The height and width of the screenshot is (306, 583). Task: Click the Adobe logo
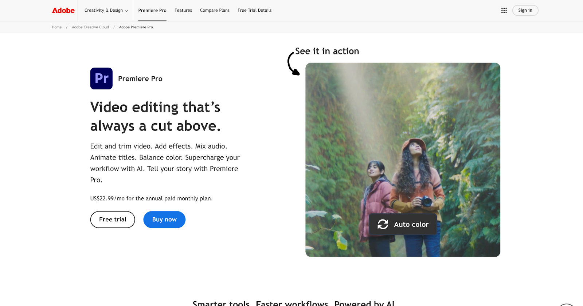pos(63,11)
